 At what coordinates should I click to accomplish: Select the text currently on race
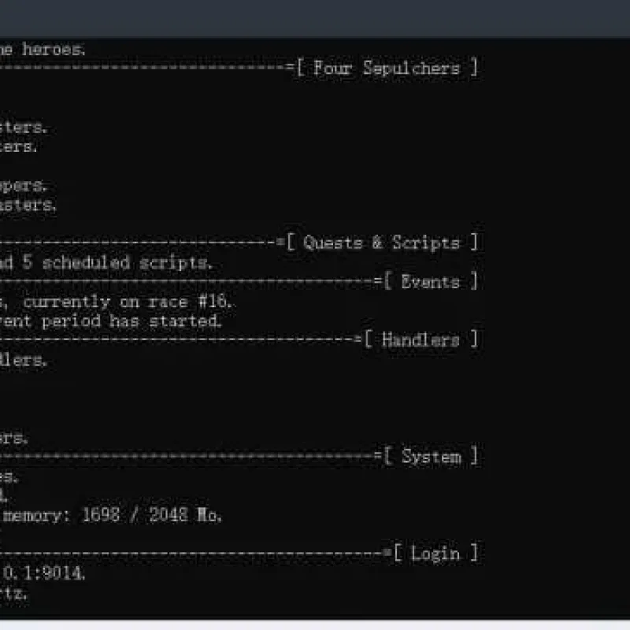pyautogui.click(x=106, y=302)
